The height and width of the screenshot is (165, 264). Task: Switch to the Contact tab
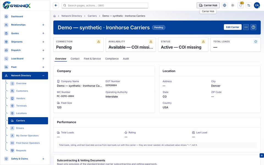click(75, 59)
